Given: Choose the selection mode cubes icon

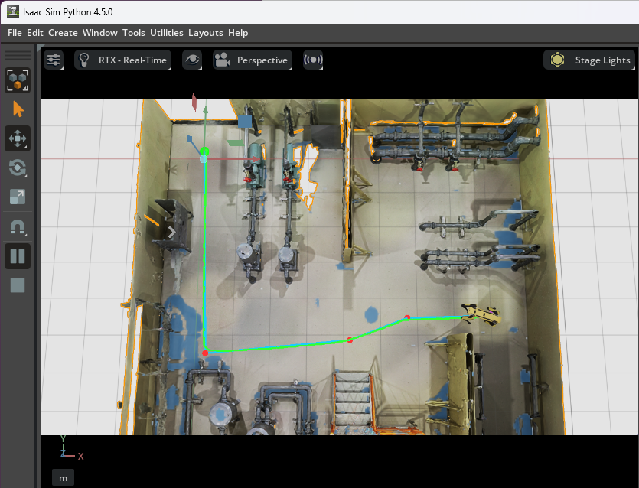Looking at the screenshot, I should [x=18, y=80].
